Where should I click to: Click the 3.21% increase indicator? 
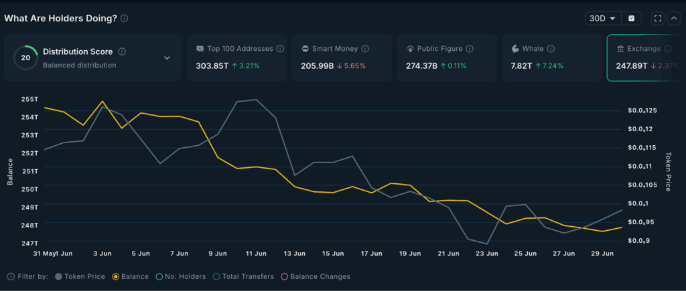pos(246,66)
